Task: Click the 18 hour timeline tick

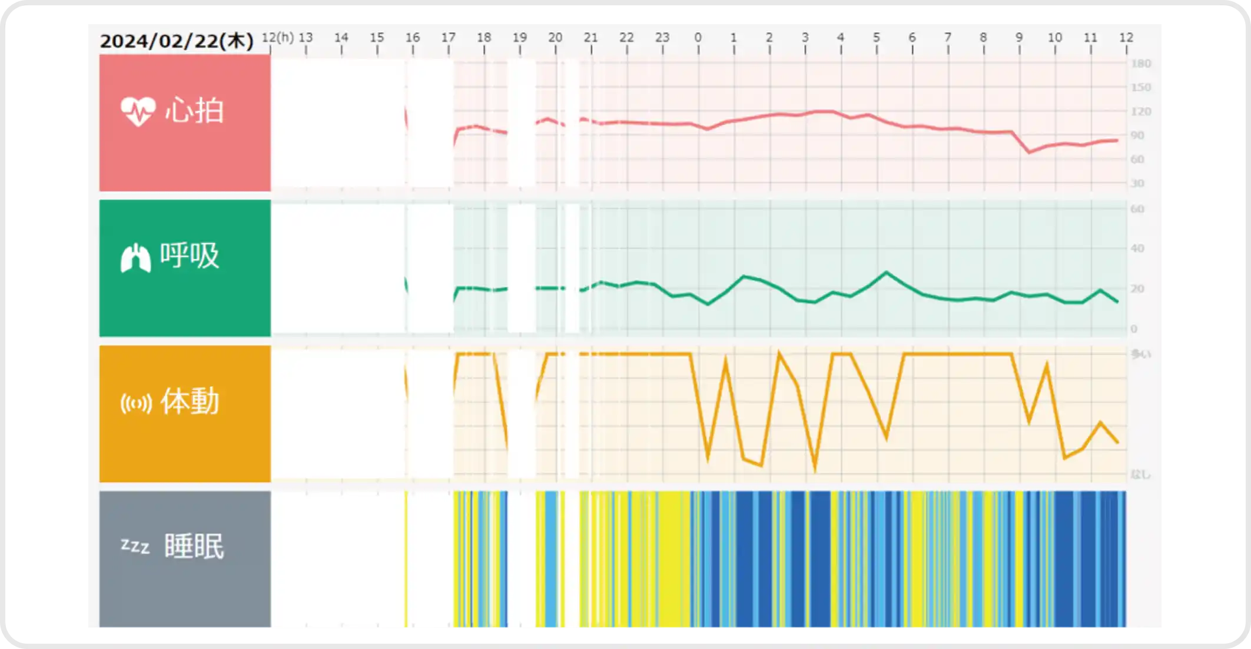Action: coord(483,38)
